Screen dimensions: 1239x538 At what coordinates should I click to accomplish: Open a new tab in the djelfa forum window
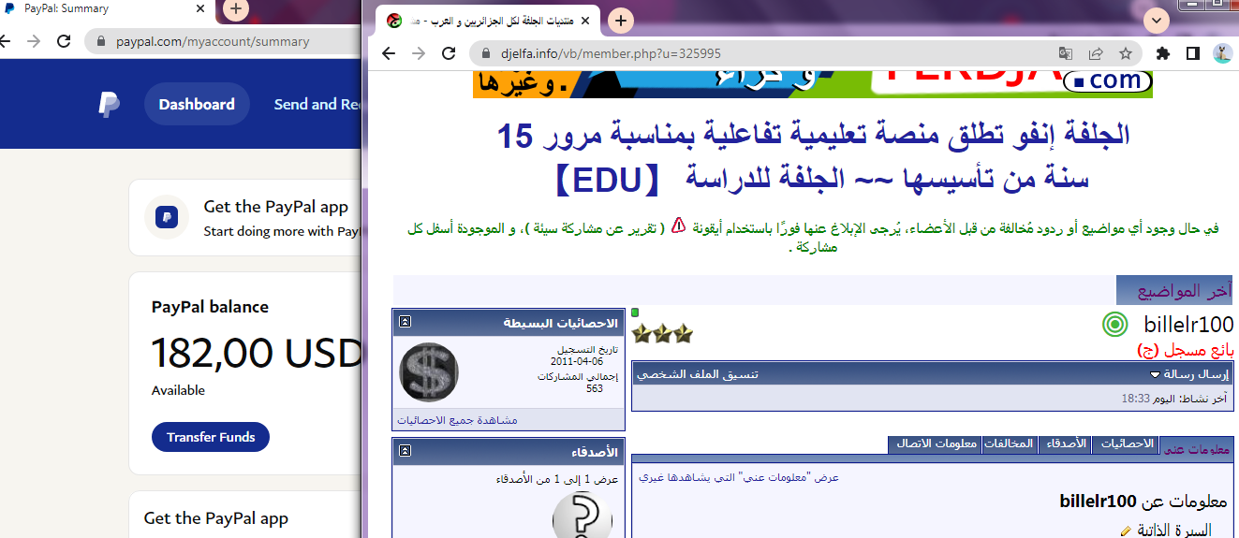coord(621,21)
